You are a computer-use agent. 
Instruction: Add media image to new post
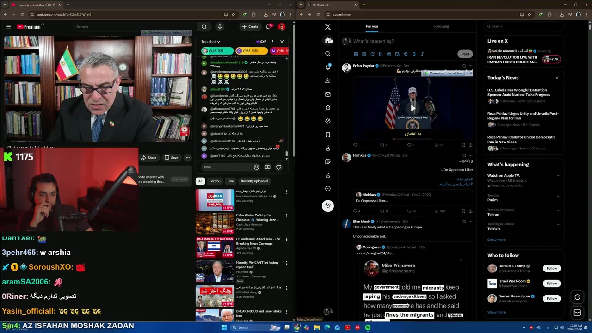pyautogui.click(x=356, y=54)
